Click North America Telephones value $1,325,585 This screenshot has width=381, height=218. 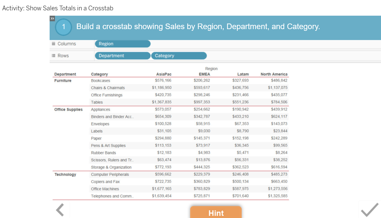tap(278, 196)
